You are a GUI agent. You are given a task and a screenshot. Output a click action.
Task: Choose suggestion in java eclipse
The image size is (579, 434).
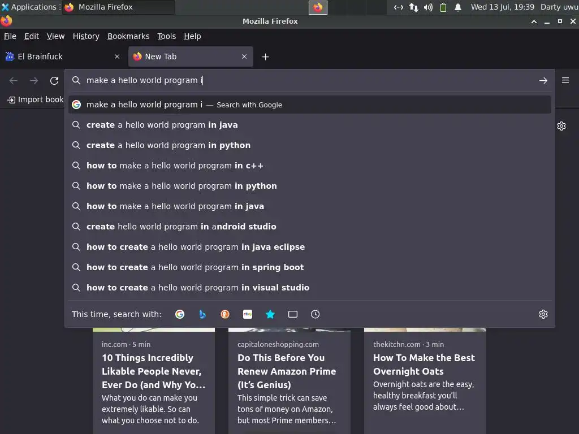pos(309,247)
